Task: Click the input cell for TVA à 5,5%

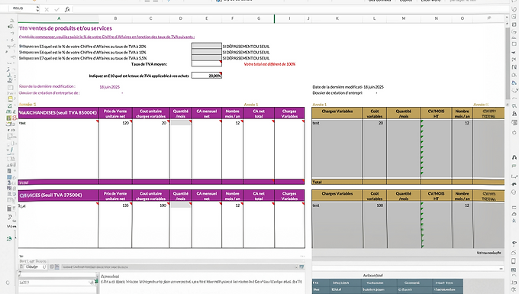Action: click(207, 58)
